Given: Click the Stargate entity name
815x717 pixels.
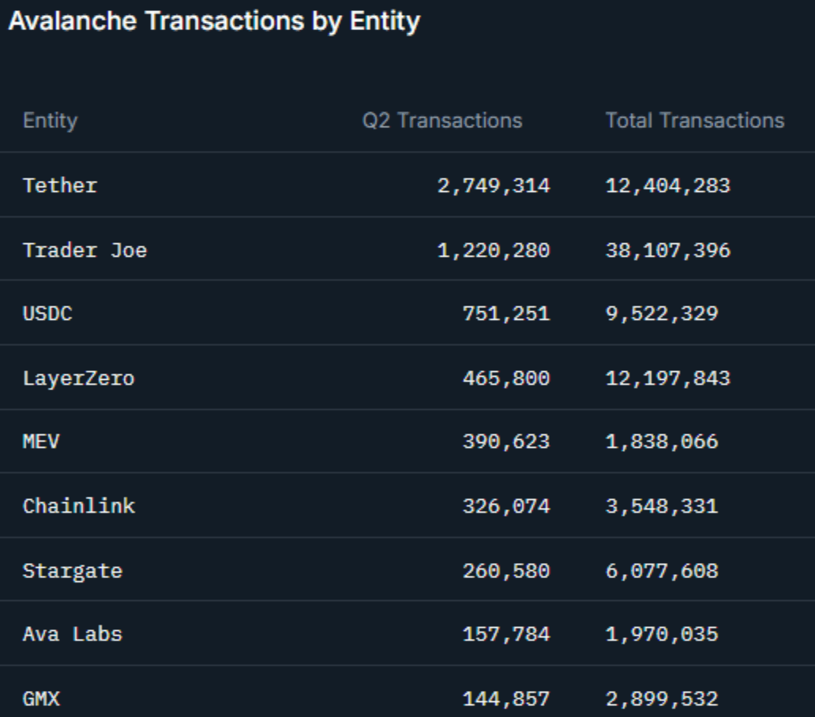Looking at the screenshot, I should pos(72,570).
